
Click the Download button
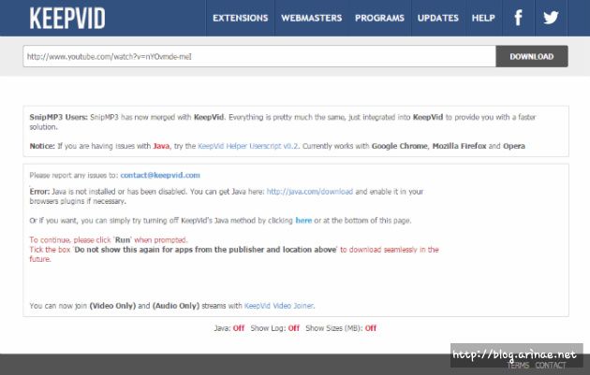click(x=532, y=56)
